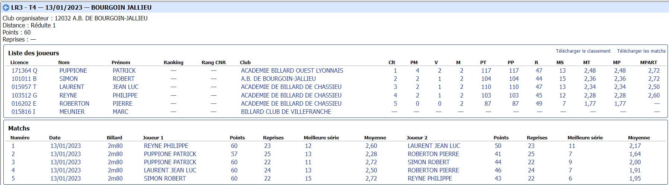Select match number 3
The width and height of the screenshot is (669, 185).
tap(13, 162)
